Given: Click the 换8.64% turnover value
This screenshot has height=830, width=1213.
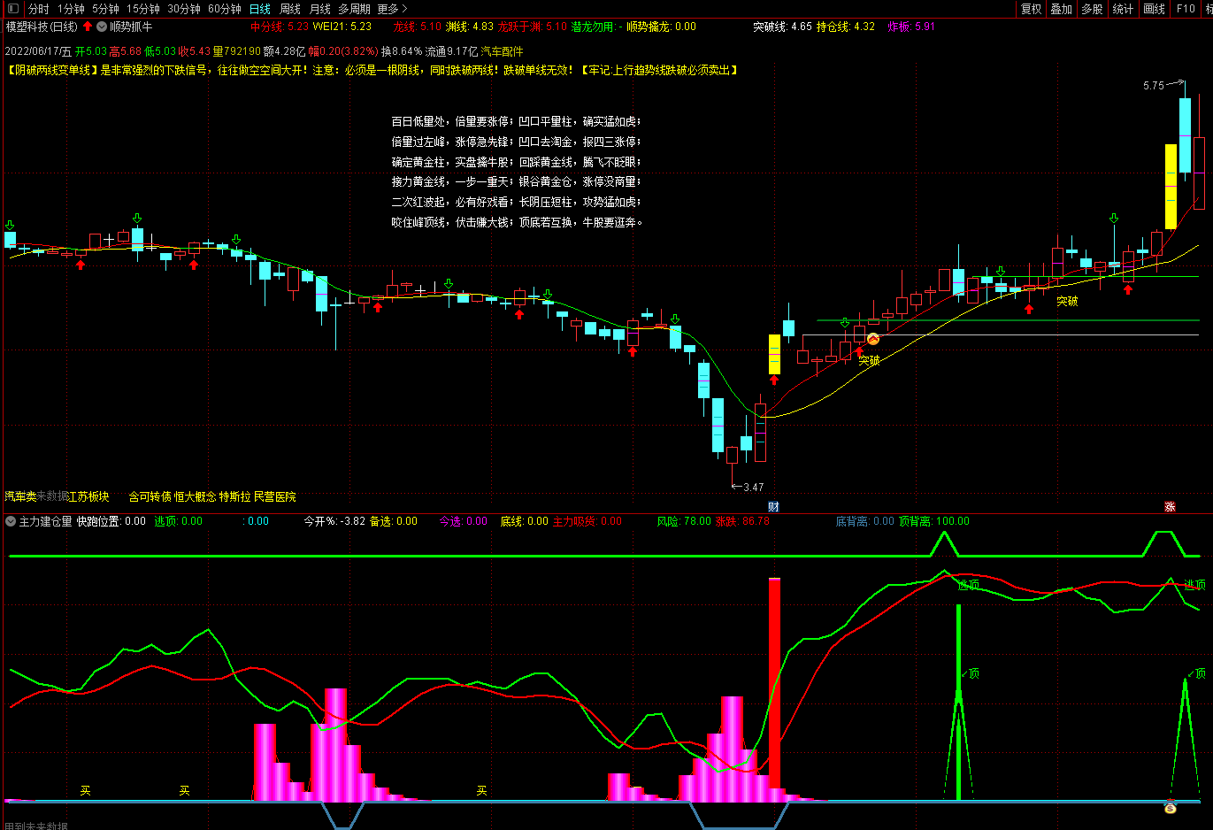Looking at the screenshot, I should coord(402,52).
